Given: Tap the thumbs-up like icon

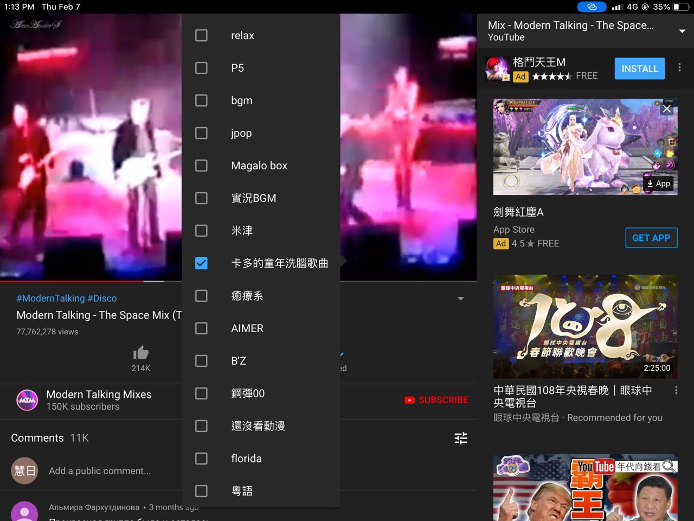Looking at the screenshot, I should tap(140, 353).
